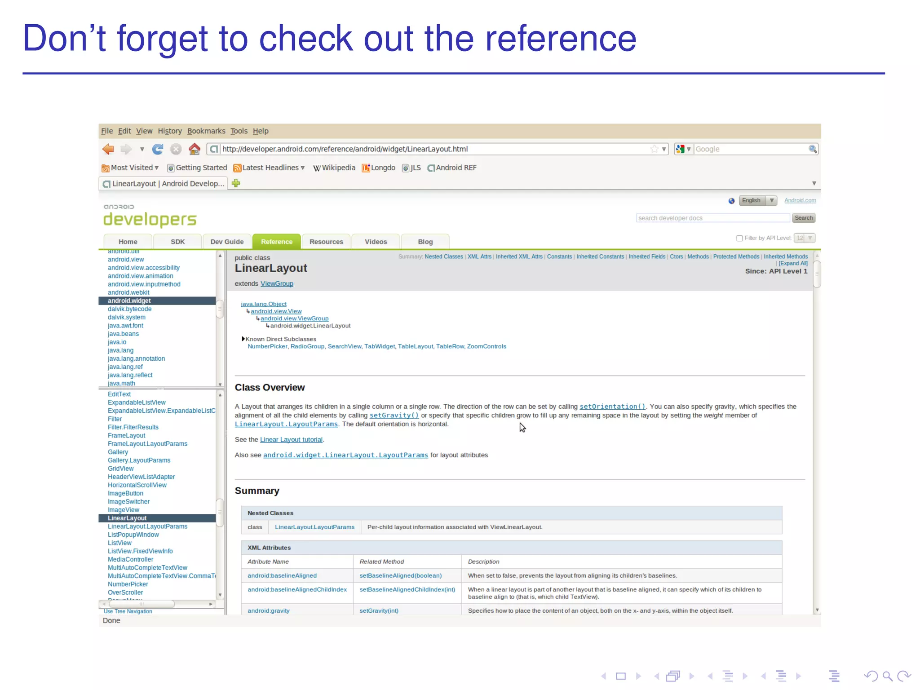Image resolution: width=920 pixels, height=690 pixels.
Task: Select the LinearLayout browser tab
Action: [x=164, y=183]
